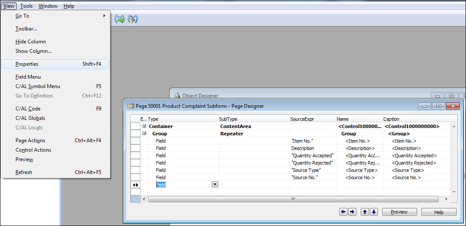Click the pencil toolbar icon
Viewport: 466px width, 226px height.
point(133,19)
